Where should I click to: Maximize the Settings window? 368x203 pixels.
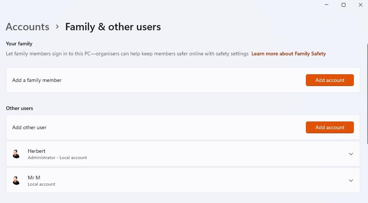point(344,5)
